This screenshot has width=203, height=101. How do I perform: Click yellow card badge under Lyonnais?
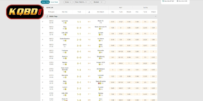(x=65, y=23)
